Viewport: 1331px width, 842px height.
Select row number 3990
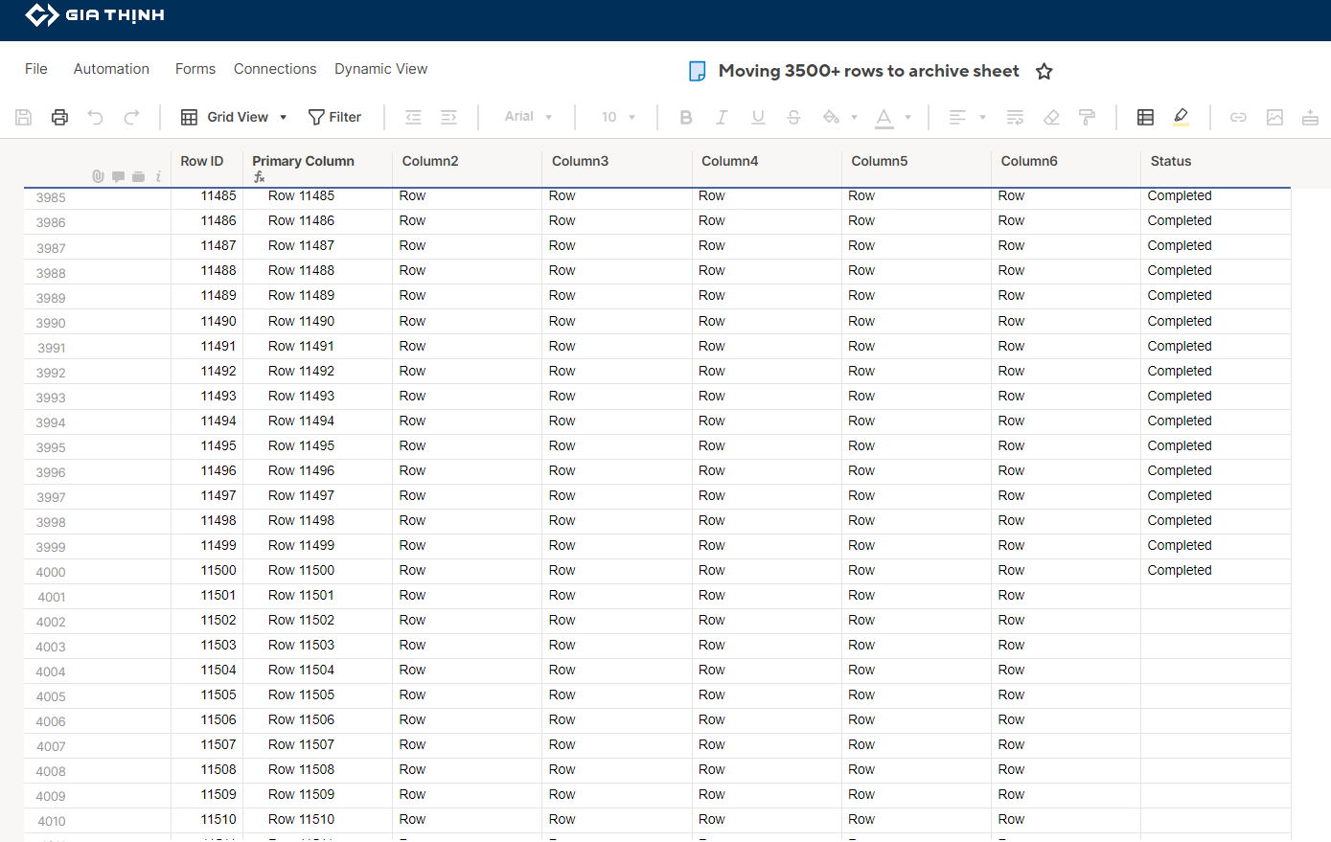click(x=51, y=323)
